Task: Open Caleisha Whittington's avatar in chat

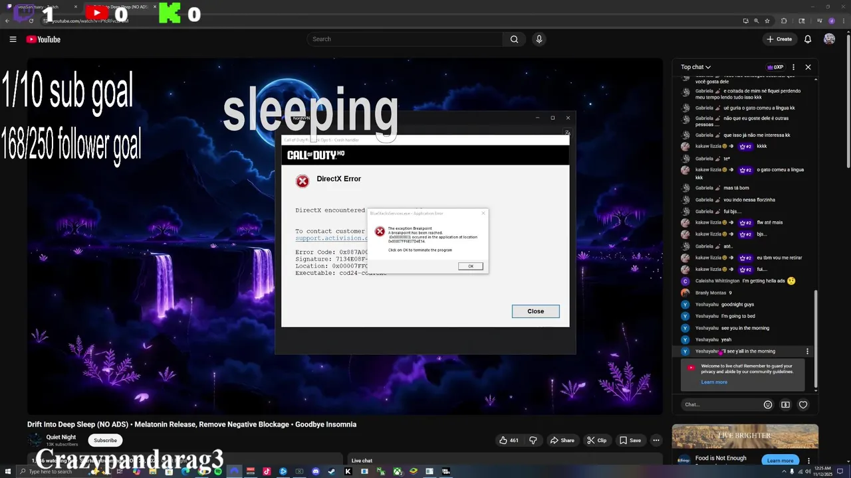Action: pyautogui.click(x=685, y=281)
